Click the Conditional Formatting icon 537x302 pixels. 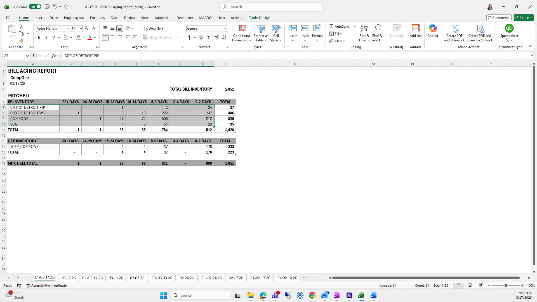click(242, 29)
